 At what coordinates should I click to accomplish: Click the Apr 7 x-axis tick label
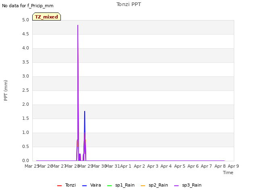(206, 166)
